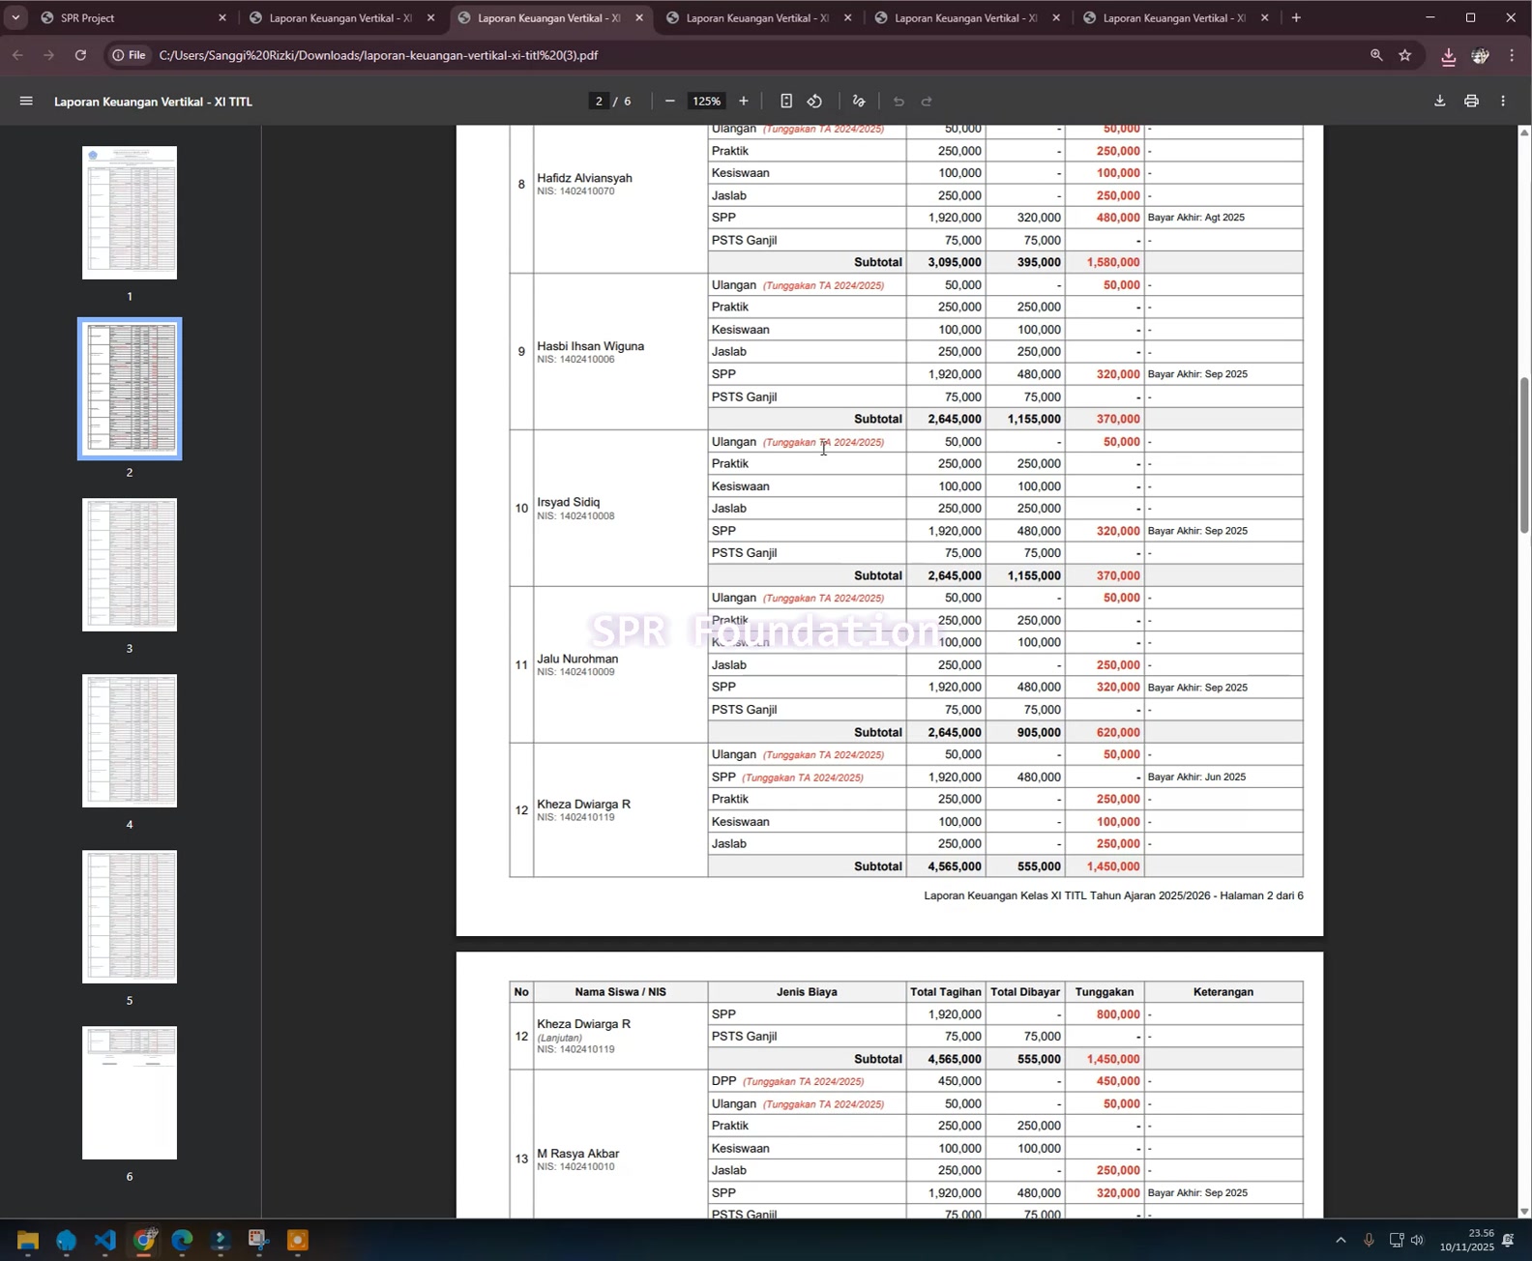The width and height of the screenshot is (1532, 1261).
Task: Enable the draw annotation tool
Action: pos(859,101)
